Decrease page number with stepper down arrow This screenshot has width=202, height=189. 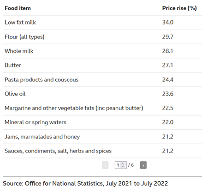click(x=123, y=166)
